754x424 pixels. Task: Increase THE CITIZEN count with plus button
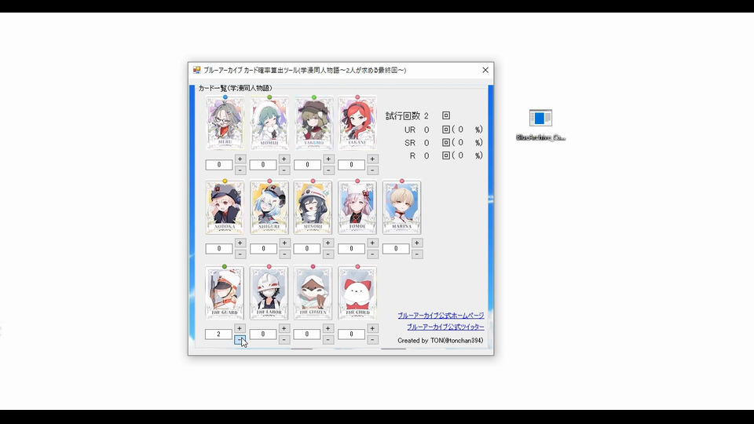click(328, 328)
